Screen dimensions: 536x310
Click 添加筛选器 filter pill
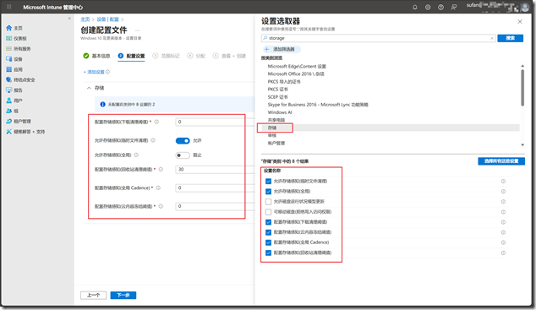point(281,49)
